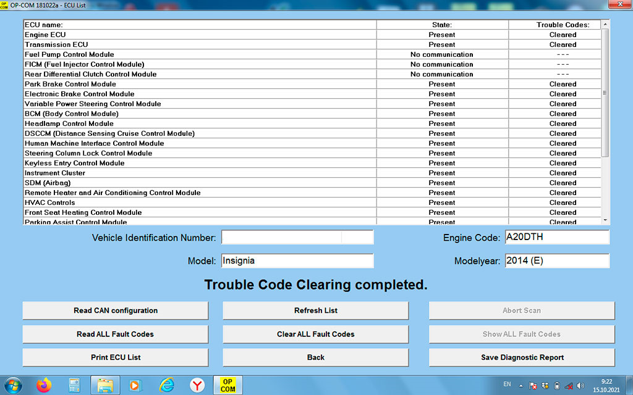Select Electronic Brake Control Module row
This screenshot has height=395, width=633.
(312, 94)
